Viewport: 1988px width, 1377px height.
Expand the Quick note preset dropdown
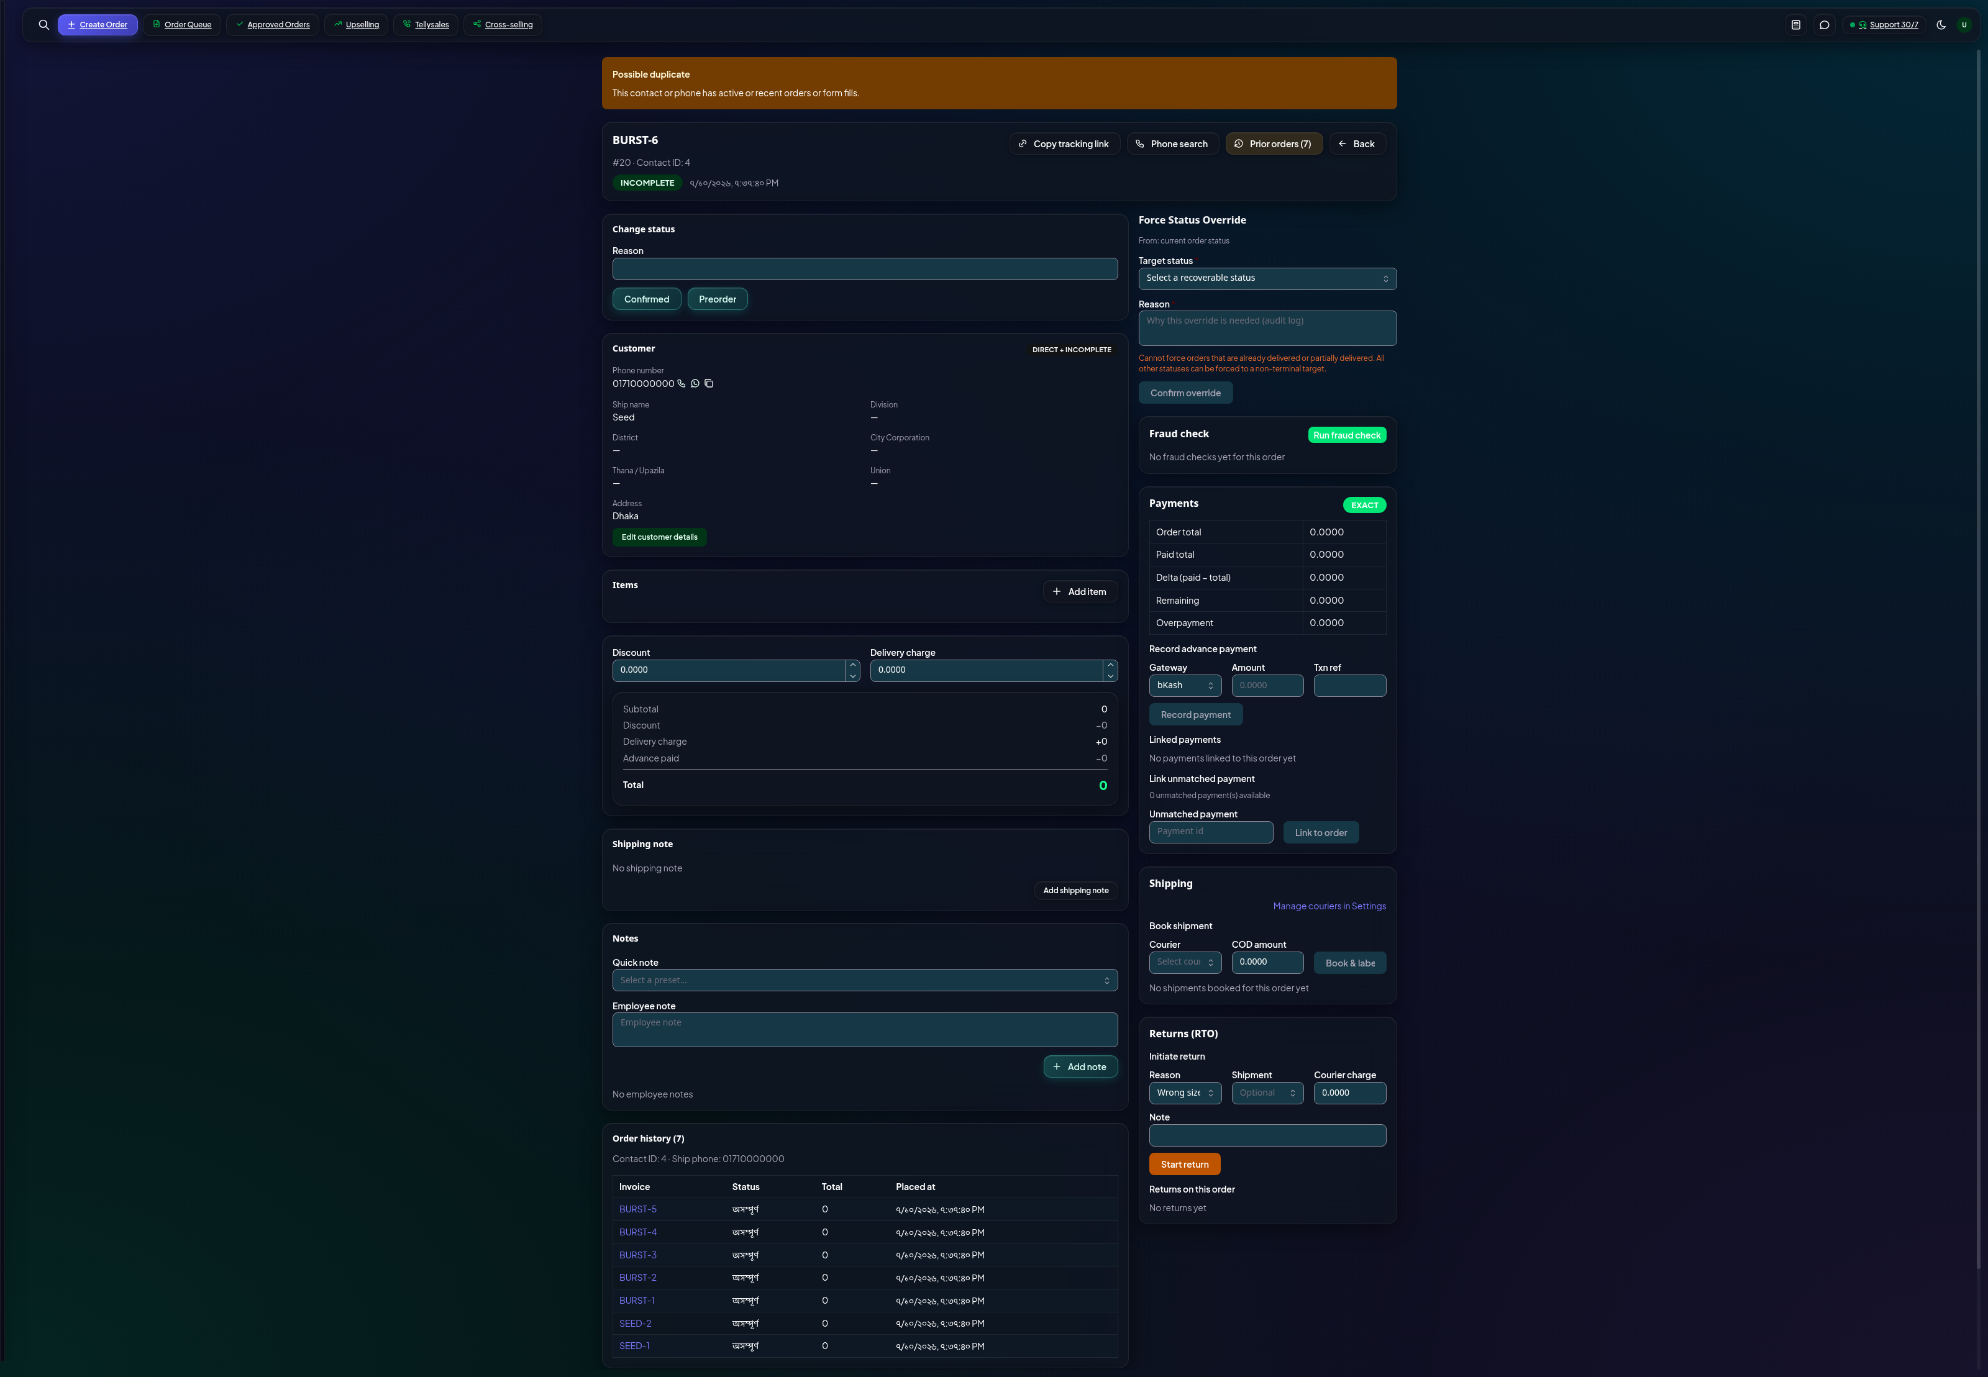click(865, 981)
